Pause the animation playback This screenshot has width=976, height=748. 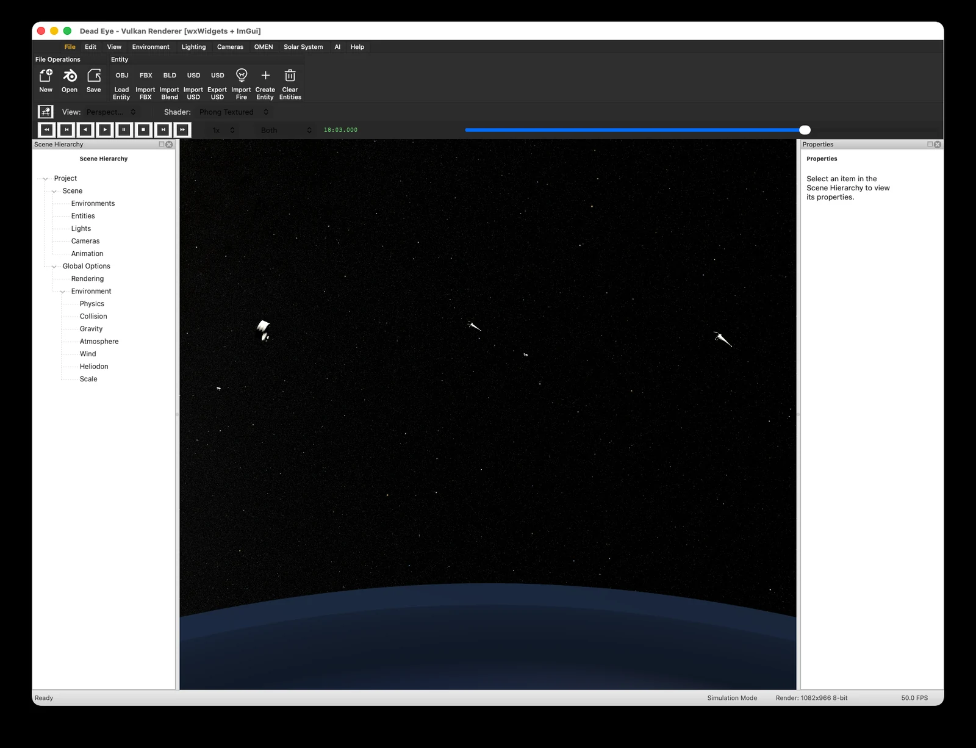click(x=124, y=129)
